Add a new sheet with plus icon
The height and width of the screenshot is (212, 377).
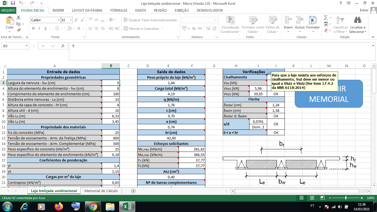[x=133, y=191]
